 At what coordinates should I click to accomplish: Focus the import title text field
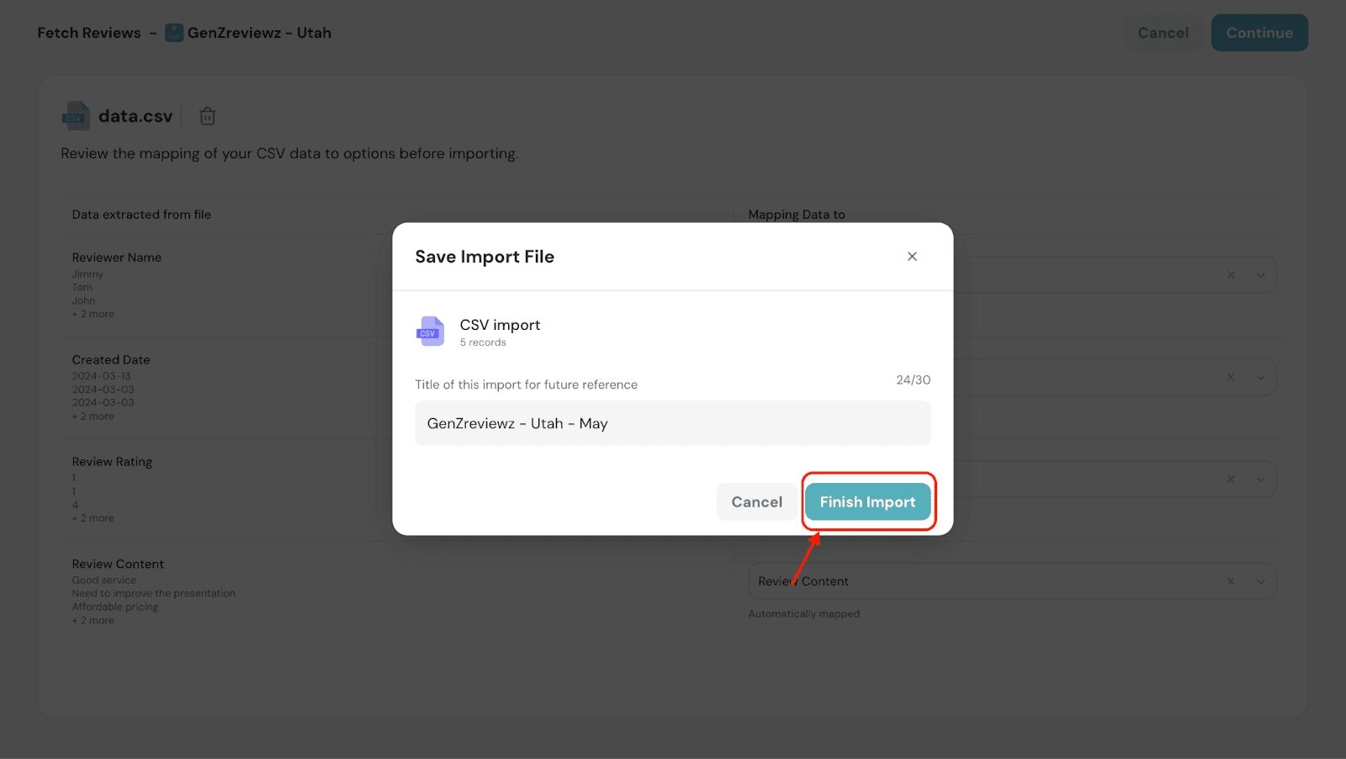click(x=672, y=423)
